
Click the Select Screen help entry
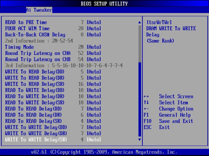(x=176, y=96)
